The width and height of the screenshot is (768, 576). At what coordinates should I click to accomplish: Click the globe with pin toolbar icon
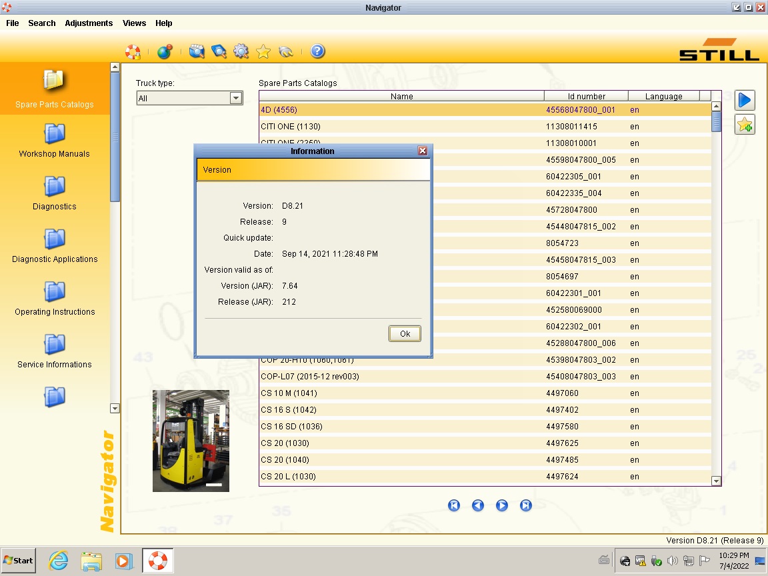[x=165, y=51]
